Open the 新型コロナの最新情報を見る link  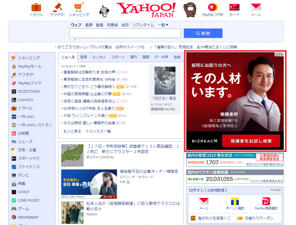coord(264,164)
